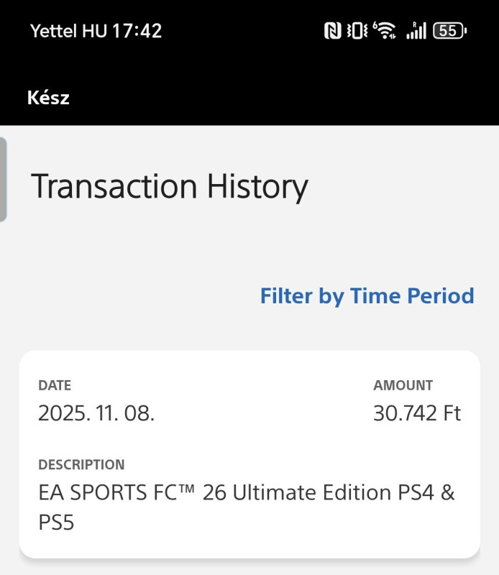Tap the NFC status icon
Image resolution: width=499 pixels, height=575 pixels.
pyautogui.click(x=332, y=30)
